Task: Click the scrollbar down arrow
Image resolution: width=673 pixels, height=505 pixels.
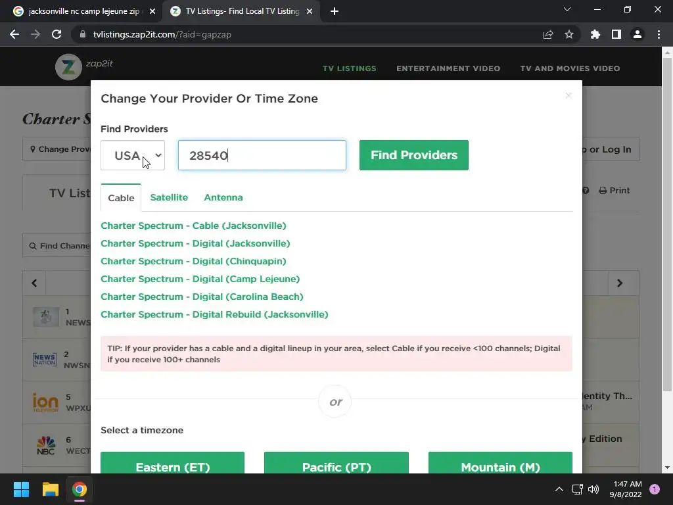Action: (667, 468)
